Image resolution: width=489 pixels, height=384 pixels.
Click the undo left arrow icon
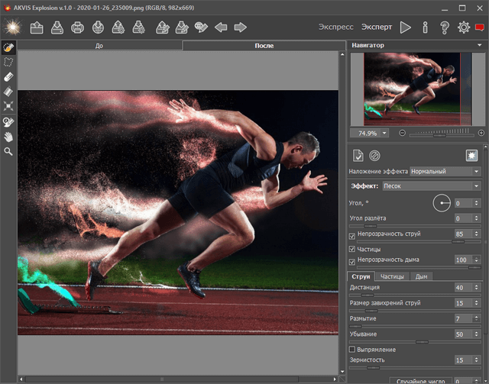tap(221, 27)
